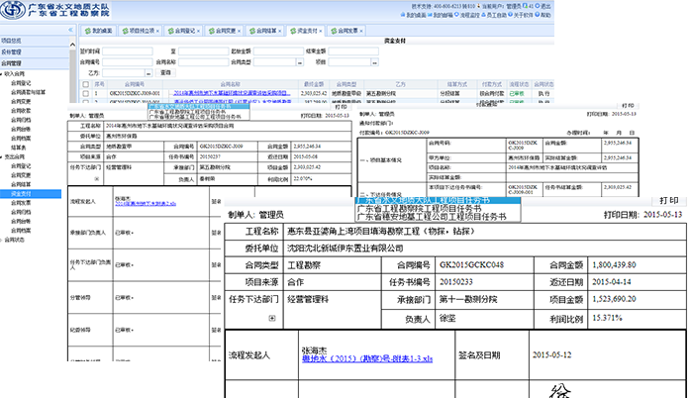This screenshot has height=398, width=691.
Task: Expand the 投标管理 accordion section
Action: click(x=35, y=52)
